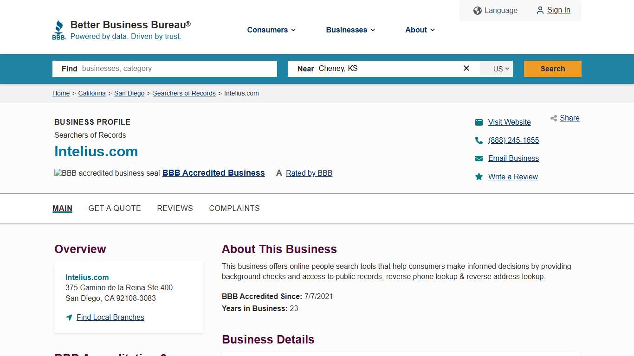Image resolution: width=634 pixels, height=356 pixels.
Task: Open the BBB Accredited Business link
Action: tap(213, 173)
